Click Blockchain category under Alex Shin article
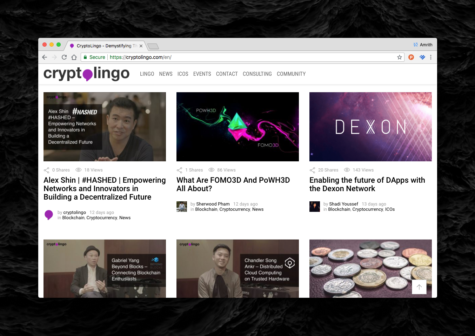475x336 pixels. (x=73, y=218)
